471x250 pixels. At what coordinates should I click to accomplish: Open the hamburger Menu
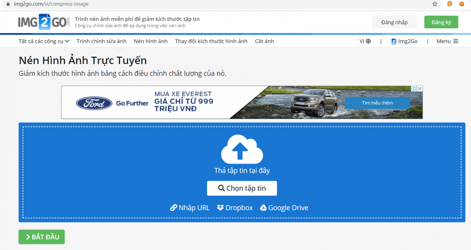tap(447, 41)
